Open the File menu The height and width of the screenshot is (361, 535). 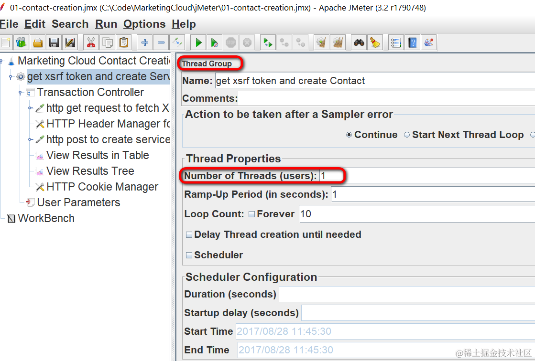tap(9, 24)
